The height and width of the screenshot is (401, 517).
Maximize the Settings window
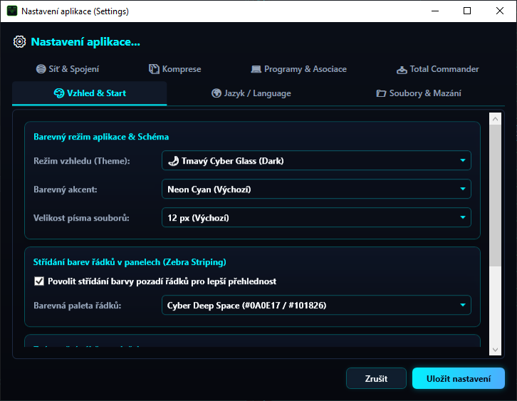[467, 11]
